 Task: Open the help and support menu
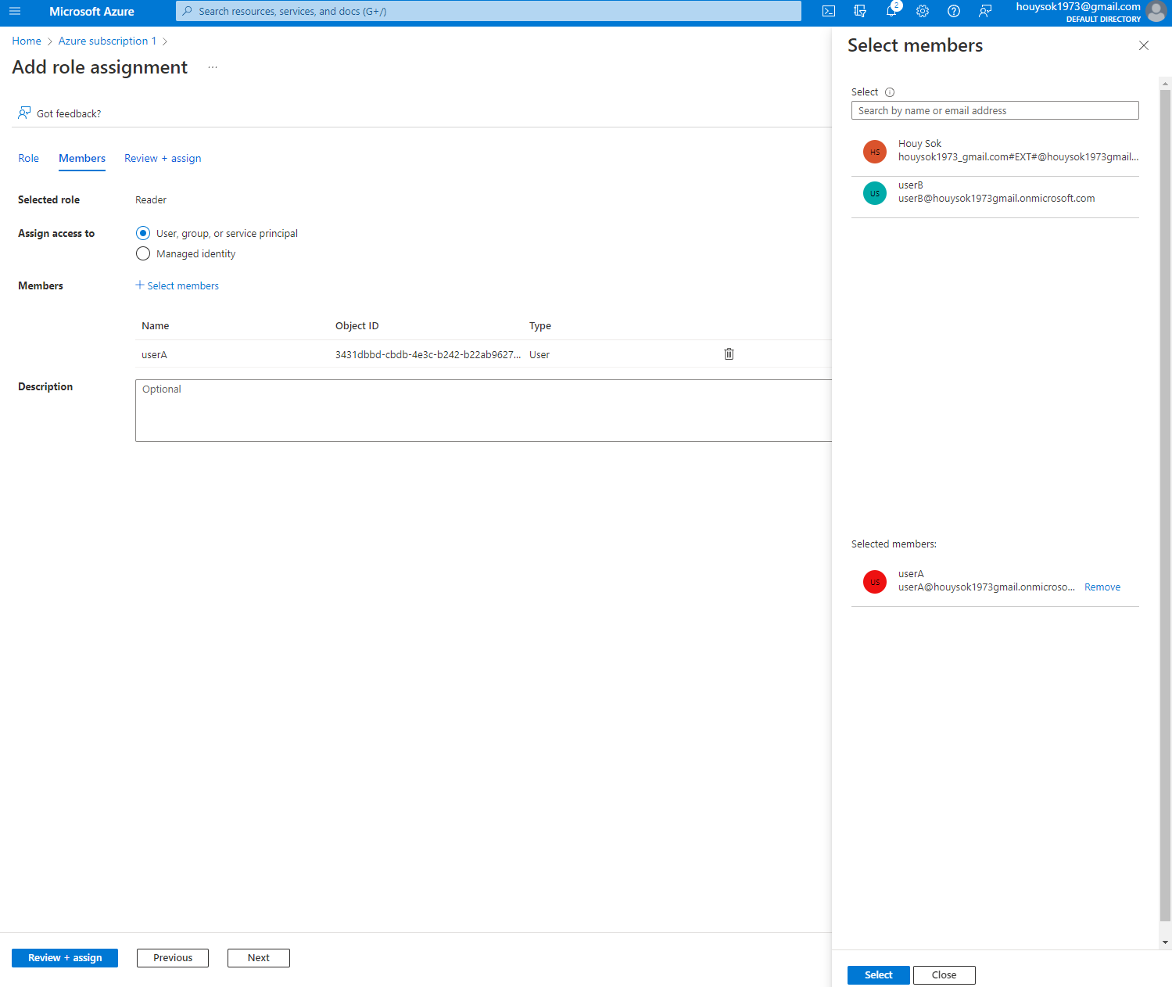click(953, 11)
